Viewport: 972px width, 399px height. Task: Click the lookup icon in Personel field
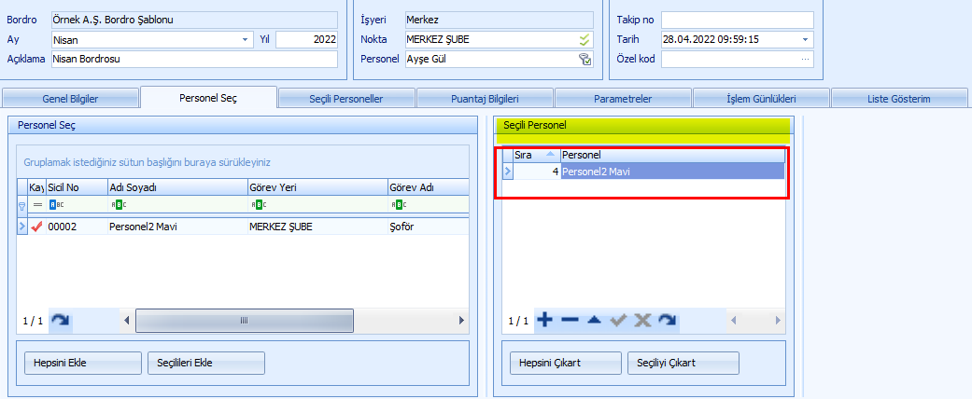[x=585, y=59]
